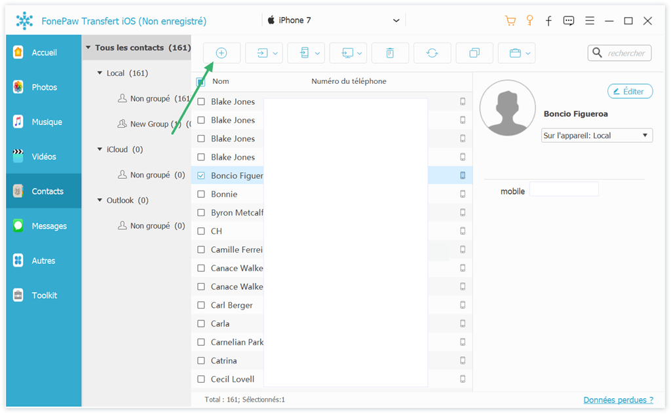
Task: Click the delete contacts trash icon
Action: click(x=390, y=53)
